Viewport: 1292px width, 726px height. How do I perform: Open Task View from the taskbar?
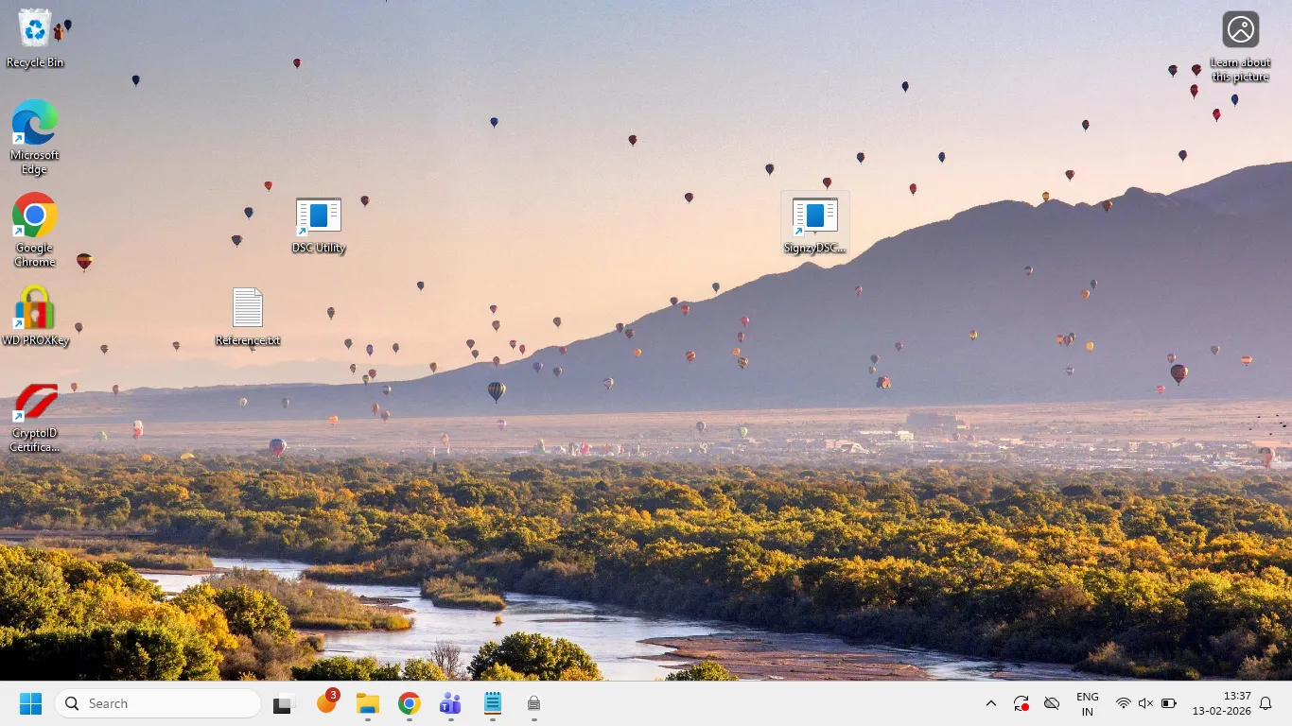(x=284, y=703)
